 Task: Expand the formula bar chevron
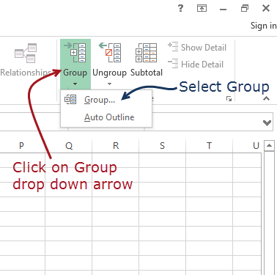[267, 122]
